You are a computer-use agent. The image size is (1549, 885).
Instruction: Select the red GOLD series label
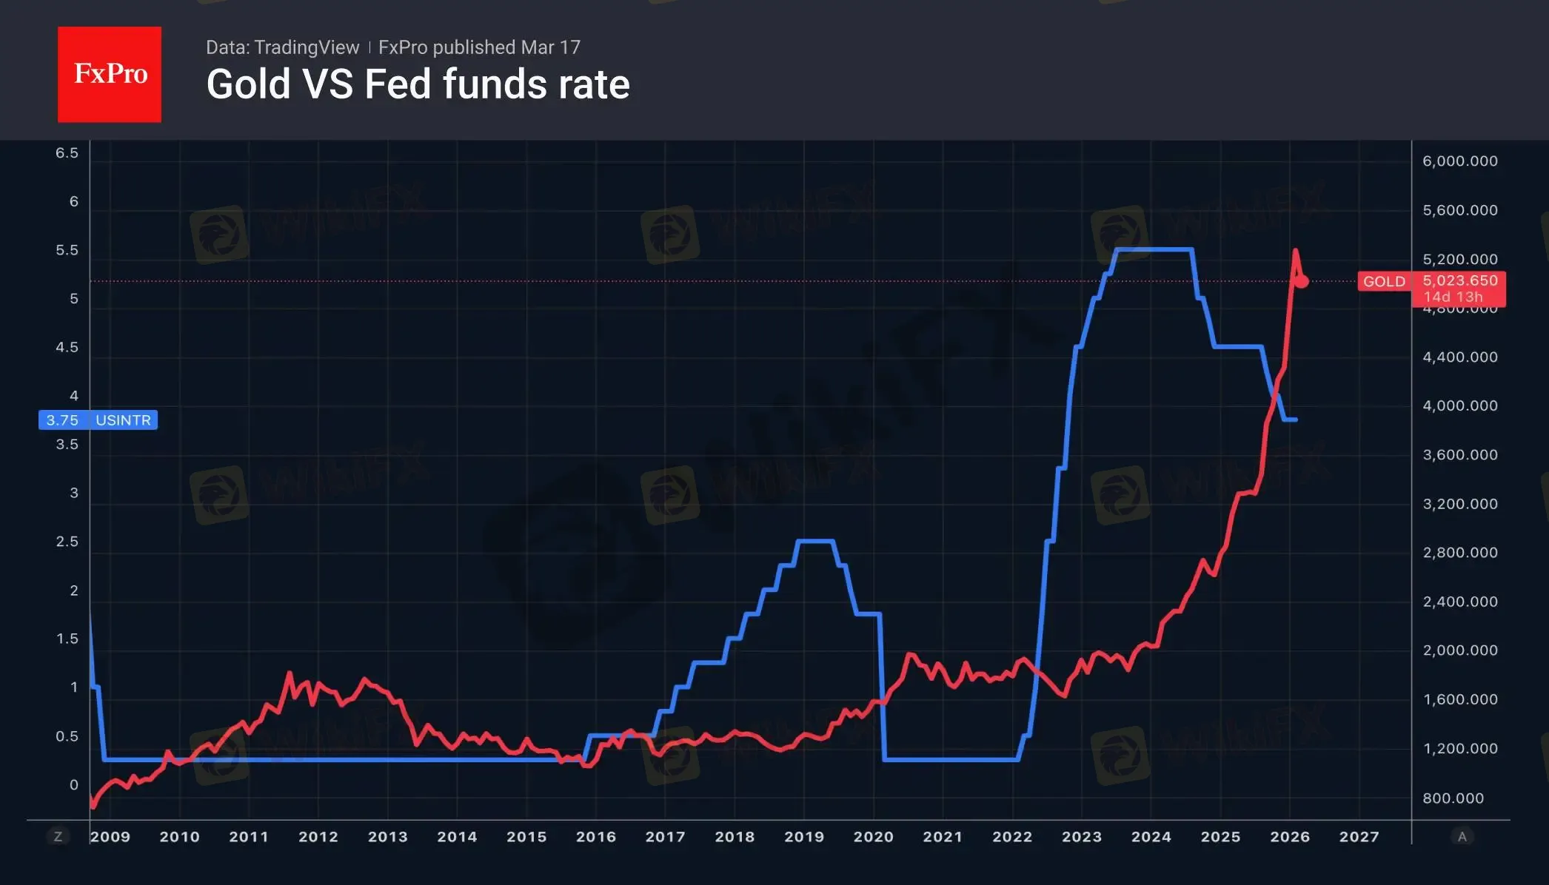[1384, 281]
